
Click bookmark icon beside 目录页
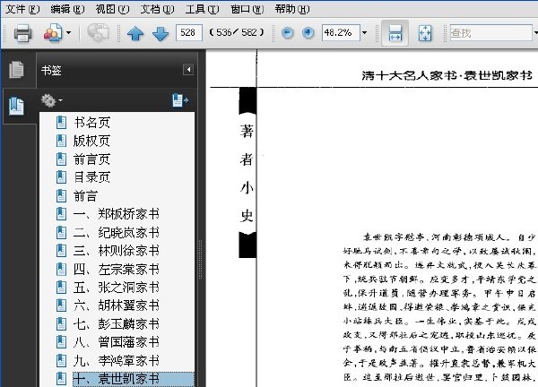(x=61, y=177)
